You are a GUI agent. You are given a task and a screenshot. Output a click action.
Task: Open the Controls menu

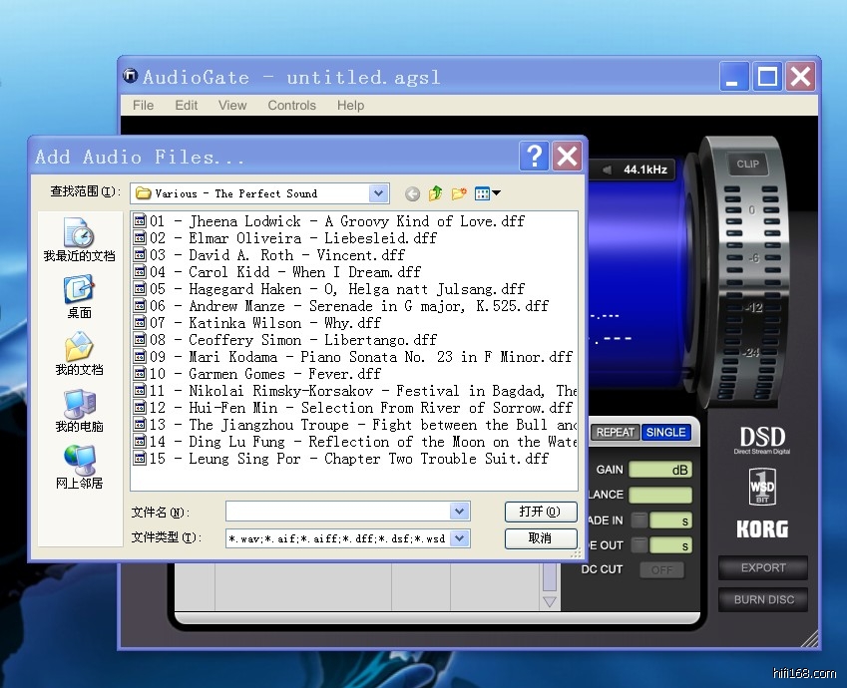pyautogui.click(x=291, y=105)
